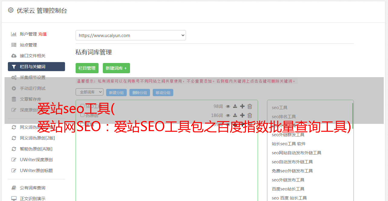388x201 pixels.
Task: Select keyword "seo外链群发工具" in the list
Action: (x=288, y=135)
